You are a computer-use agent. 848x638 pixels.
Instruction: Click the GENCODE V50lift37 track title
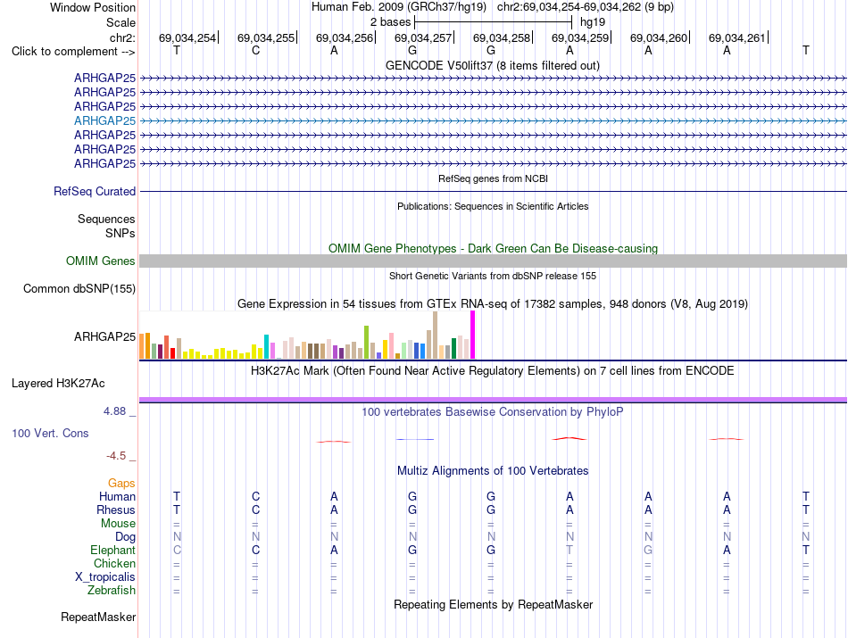[493, 65]
